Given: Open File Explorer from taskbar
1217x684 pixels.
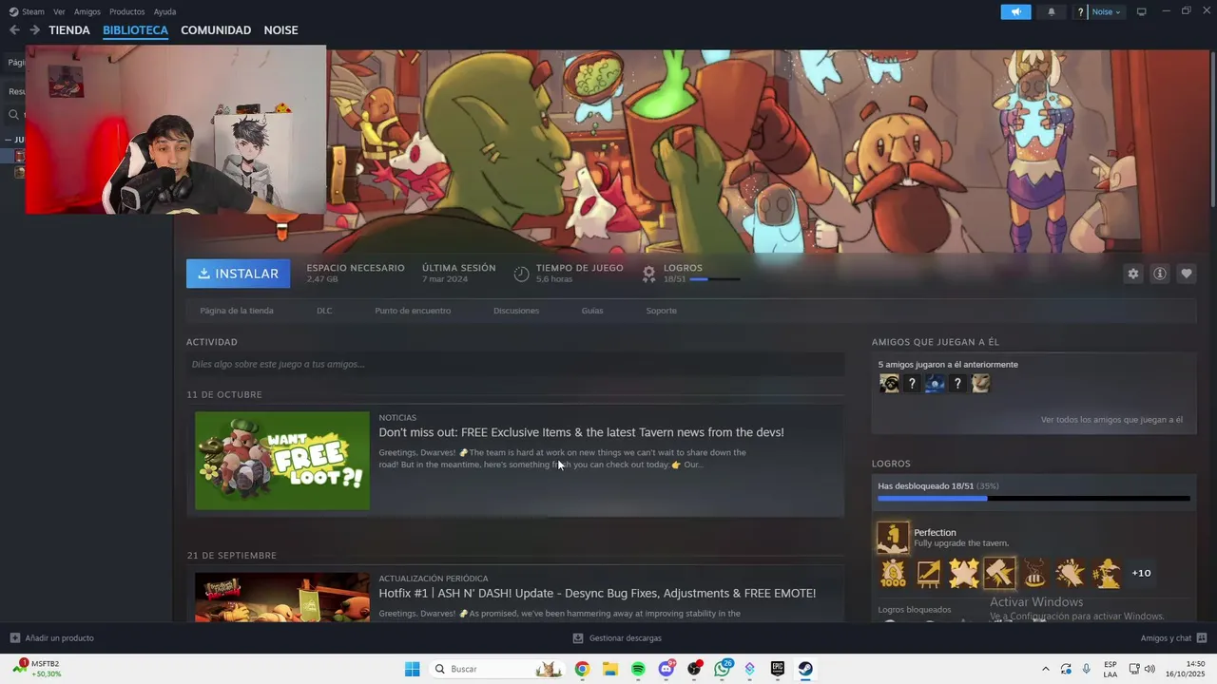Looking at the screenshot, I should click(x=610, y=669).
